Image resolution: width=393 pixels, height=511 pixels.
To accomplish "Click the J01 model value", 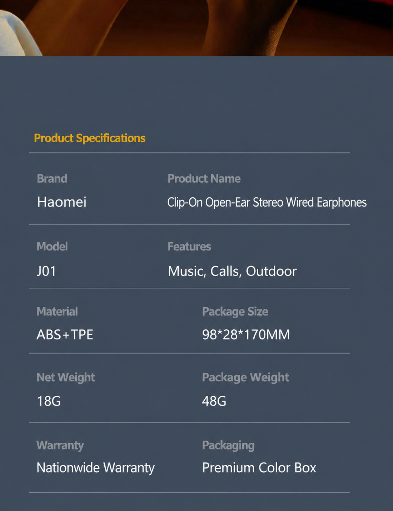I will coord(46,271).
